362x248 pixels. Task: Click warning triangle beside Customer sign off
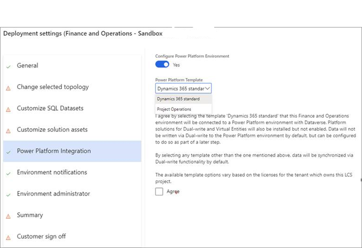(x=8, y=238)
